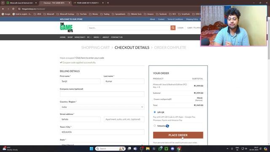This screenshot has height=152, width=270.
Task: Open ABOUT in navigation menu
Action: (x=106, y=37)
